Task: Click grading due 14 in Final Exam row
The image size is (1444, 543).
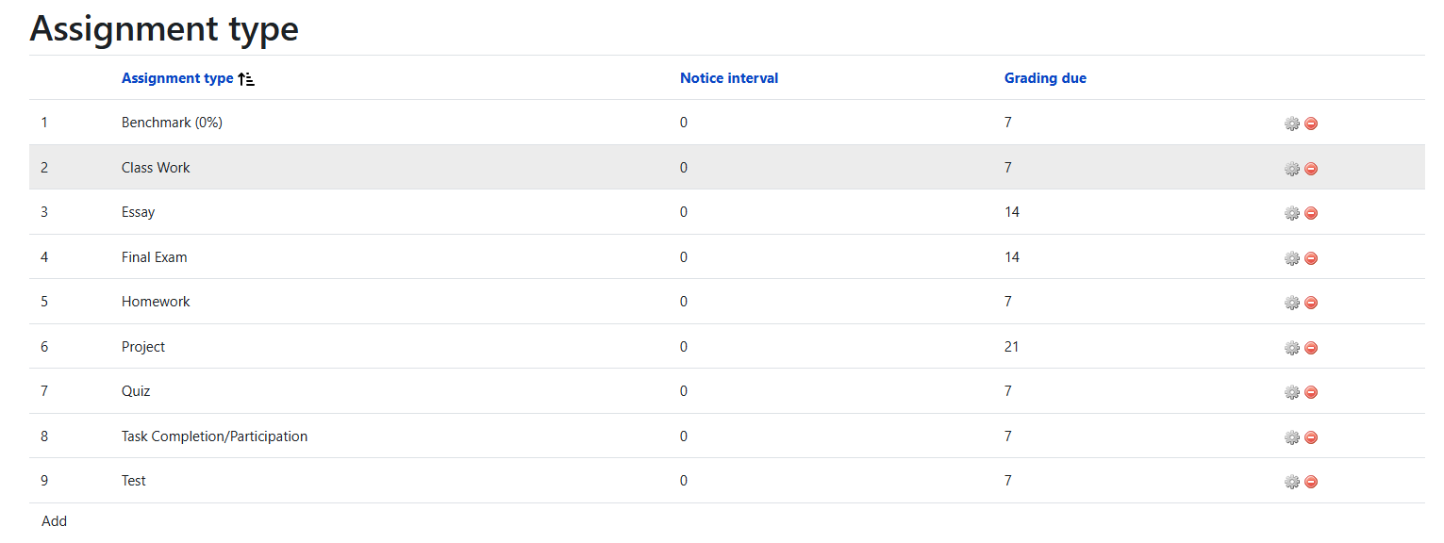Action: [x=1012, y=257]
